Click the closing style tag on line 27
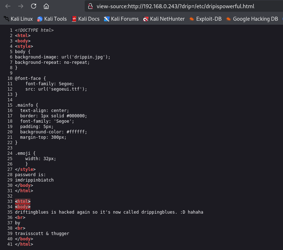Screen dimensions: 283x250 coord(25,169)
